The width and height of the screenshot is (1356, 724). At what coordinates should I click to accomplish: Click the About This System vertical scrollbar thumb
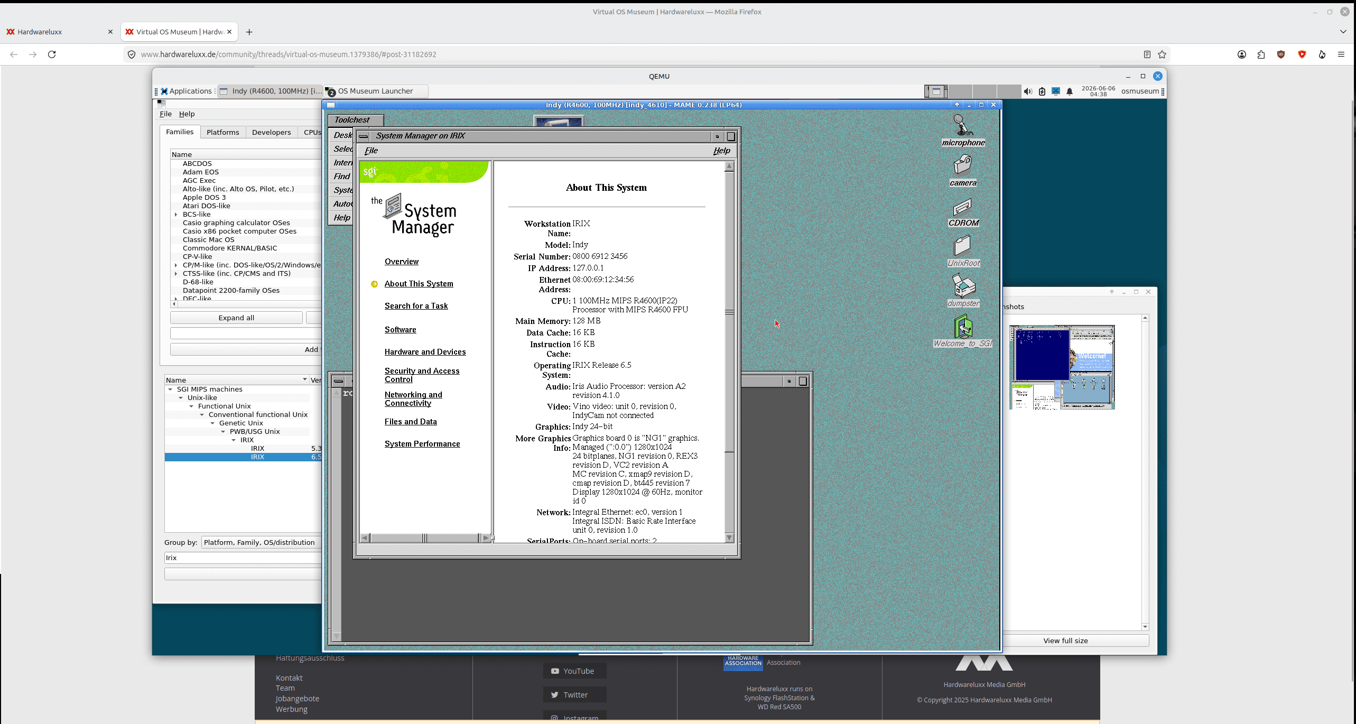pos(729,312)
